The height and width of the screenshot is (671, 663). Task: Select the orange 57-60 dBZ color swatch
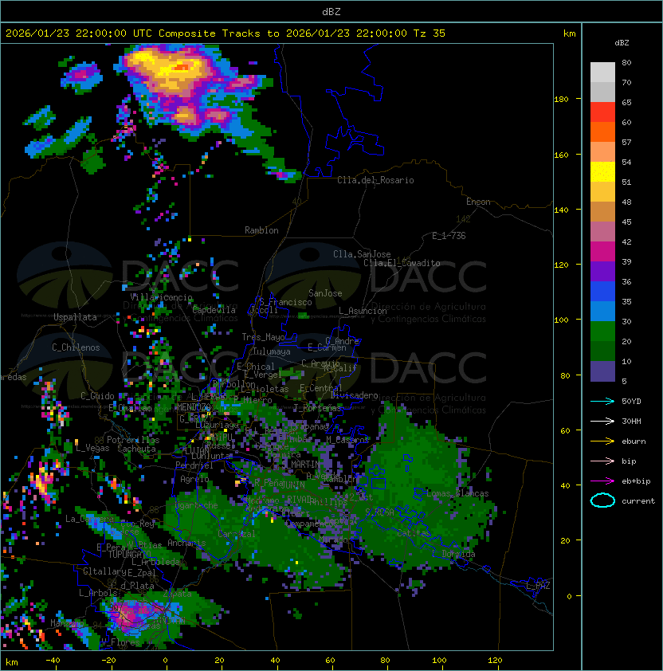click(x=602, y=131)
